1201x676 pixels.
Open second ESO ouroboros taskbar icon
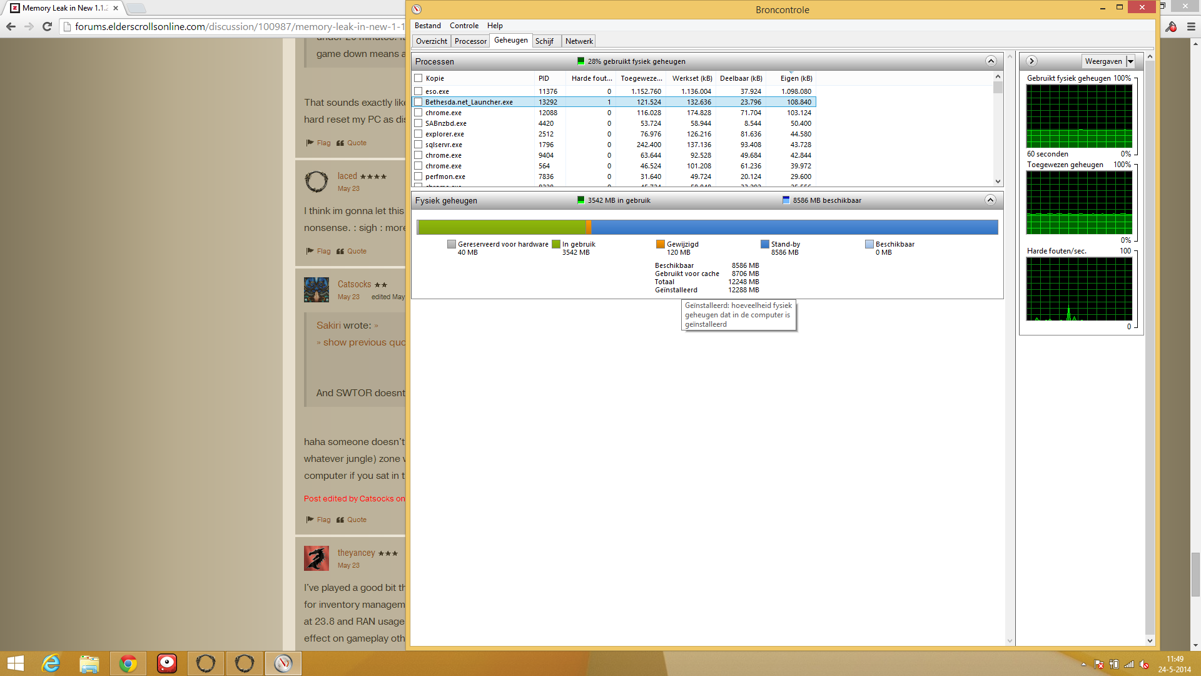pyautogui.click(x=245, y=663)
